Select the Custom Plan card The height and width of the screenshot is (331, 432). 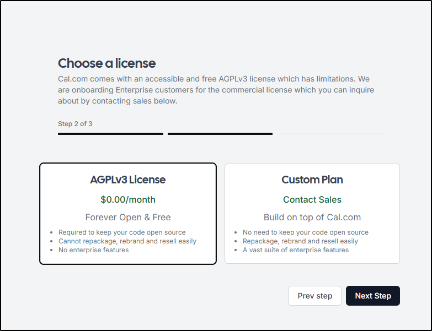pyautogui.click(x=312, y=214)
